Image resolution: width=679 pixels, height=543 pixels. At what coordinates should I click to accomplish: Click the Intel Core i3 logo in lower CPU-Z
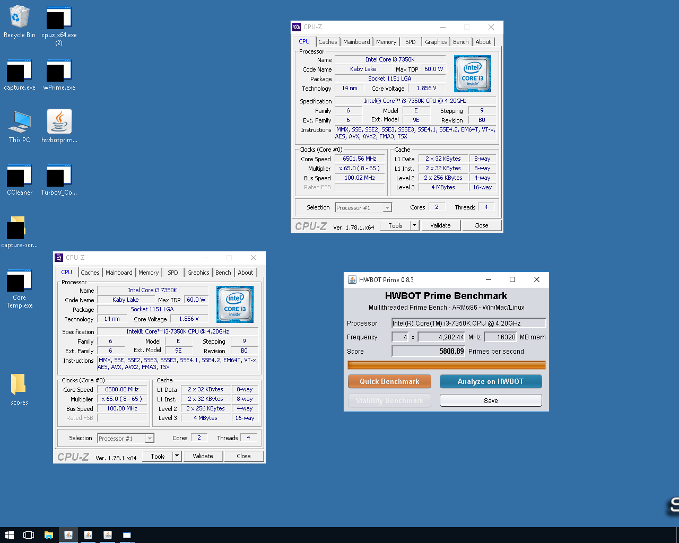[x=235, y=304]
